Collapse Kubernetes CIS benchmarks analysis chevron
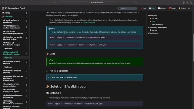This screenshot has height=109, width=194. point(26,53)
